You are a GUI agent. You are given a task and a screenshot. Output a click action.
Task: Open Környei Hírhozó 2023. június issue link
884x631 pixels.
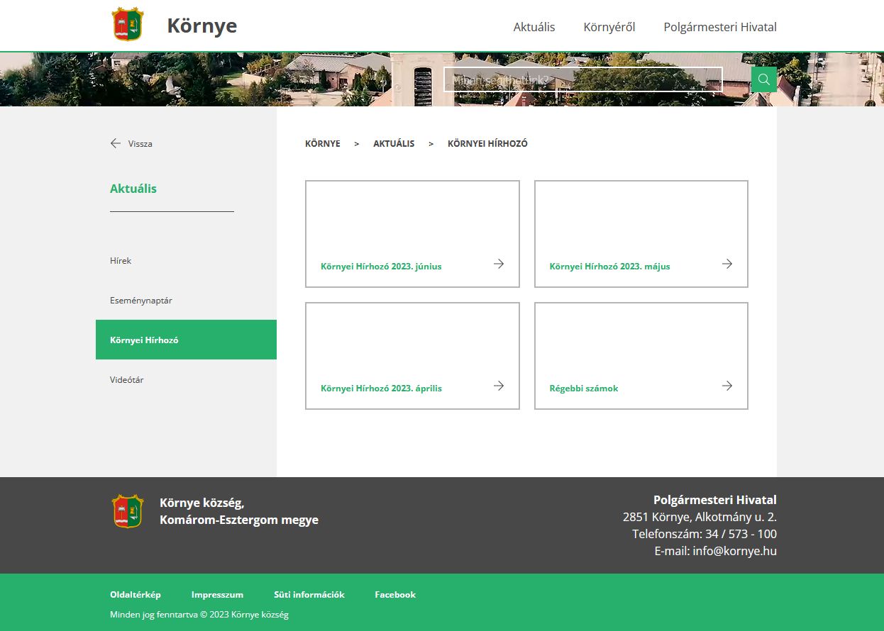click(x=381, y=267)
